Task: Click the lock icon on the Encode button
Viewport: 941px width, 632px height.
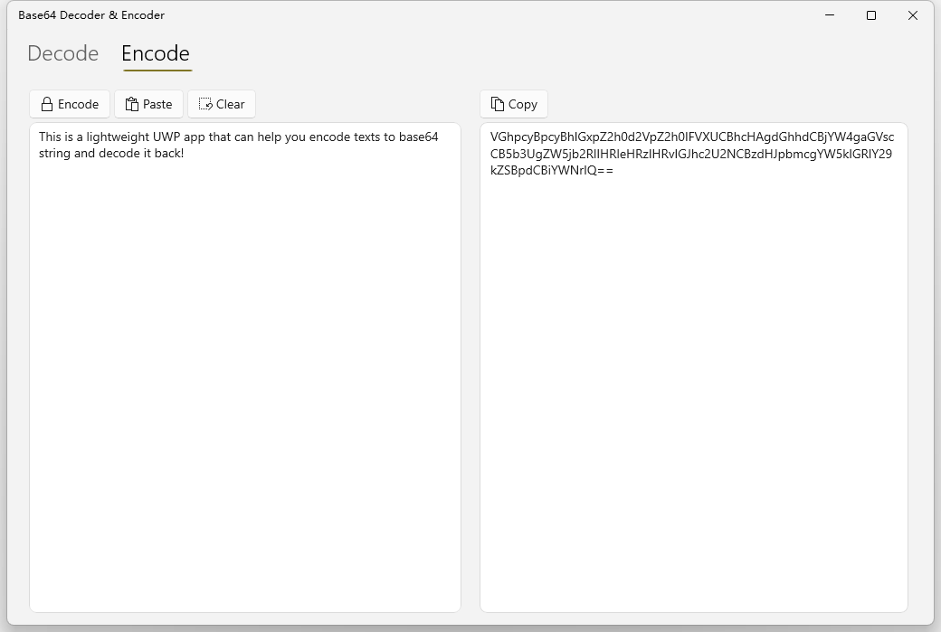Action: click(47, 104)
